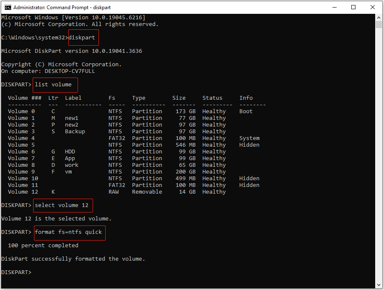Click the scrollbar up arrow
Screen dimensions: 384x290
pyautogui.click(x=379, y=17)
